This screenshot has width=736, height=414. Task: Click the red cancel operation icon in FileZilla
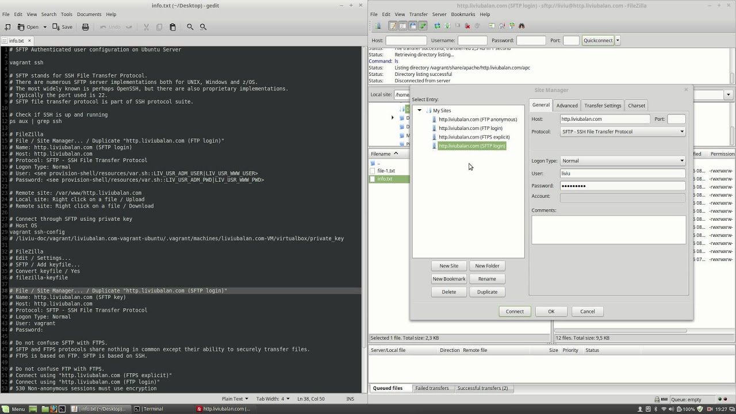[x=467, y=26]
